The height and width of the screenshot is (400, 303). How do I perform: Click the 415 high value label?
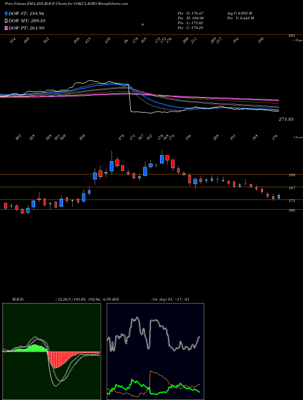[x=87, y=41]
